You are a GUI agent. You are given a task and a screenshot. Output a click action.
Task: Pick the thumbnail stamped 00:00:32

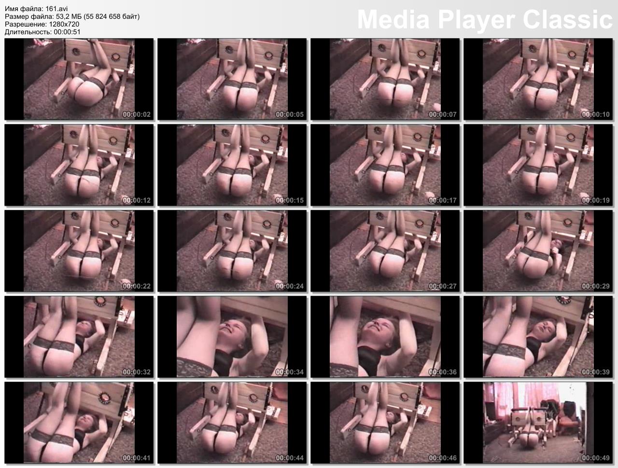(79, 337)
